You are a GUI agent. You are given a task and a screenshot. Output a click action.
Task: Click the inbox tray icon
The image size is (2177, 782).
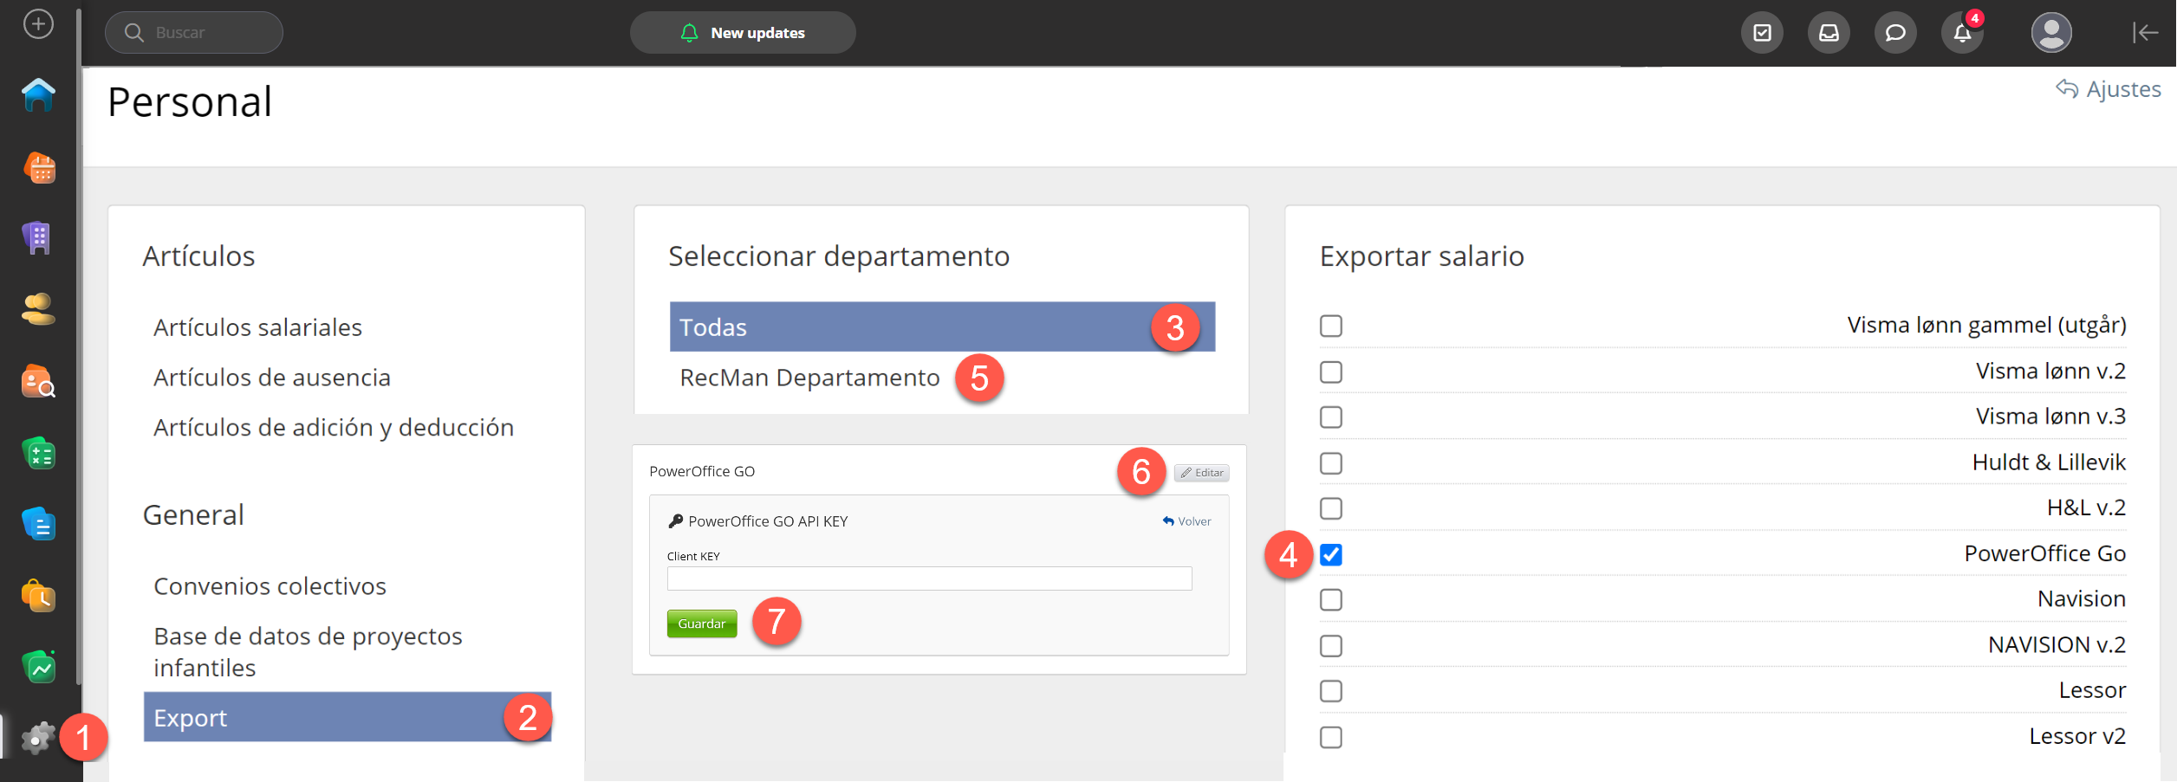(x=1829, y=33)
